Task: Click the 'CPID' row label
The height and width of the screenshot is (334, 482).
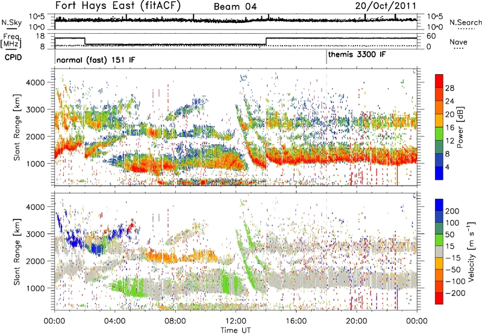Action: [13, 57]
